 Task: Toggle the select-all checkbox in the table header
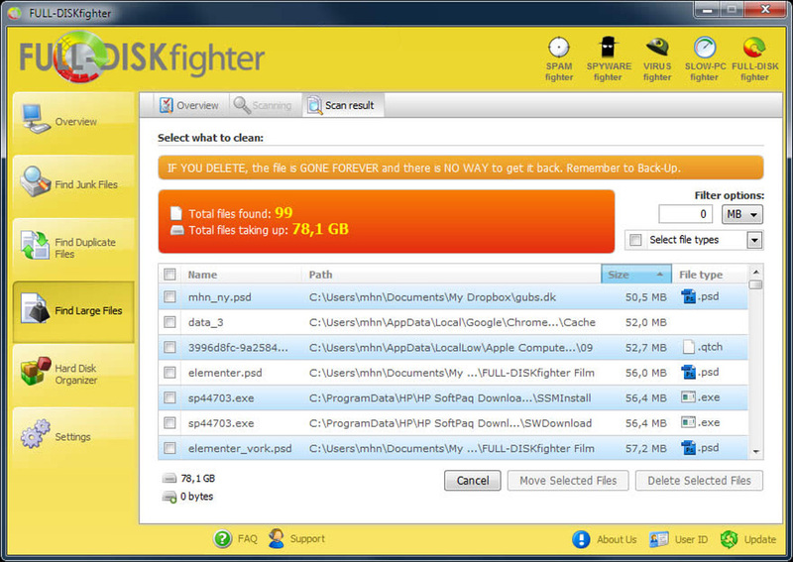(170, 275)
